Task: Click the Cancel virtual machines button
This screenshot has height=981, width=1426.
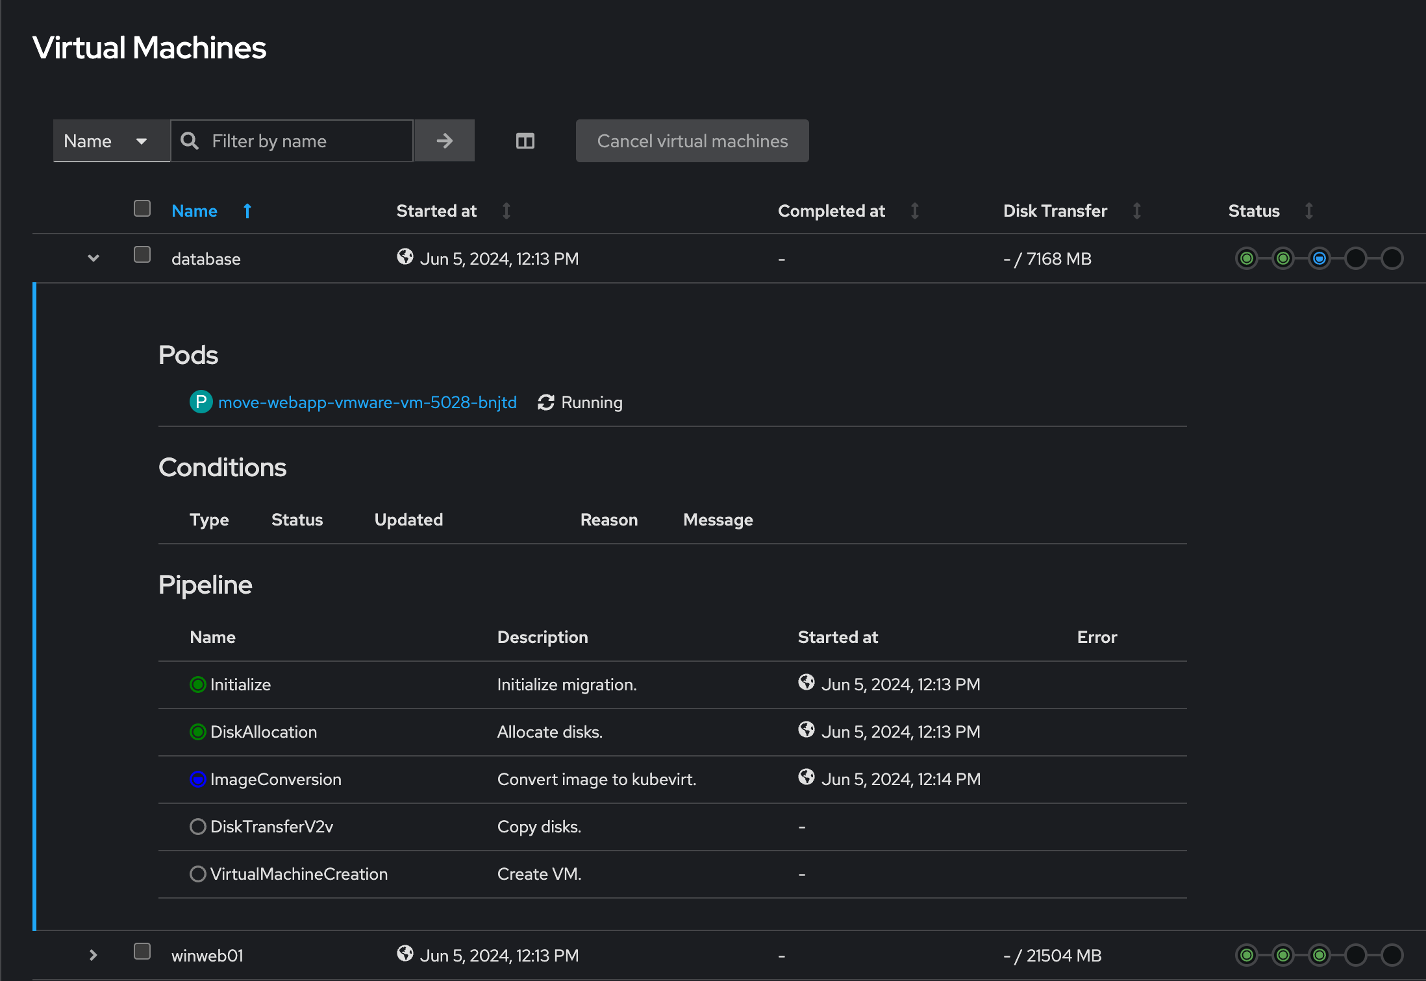Action: (692, 141)
